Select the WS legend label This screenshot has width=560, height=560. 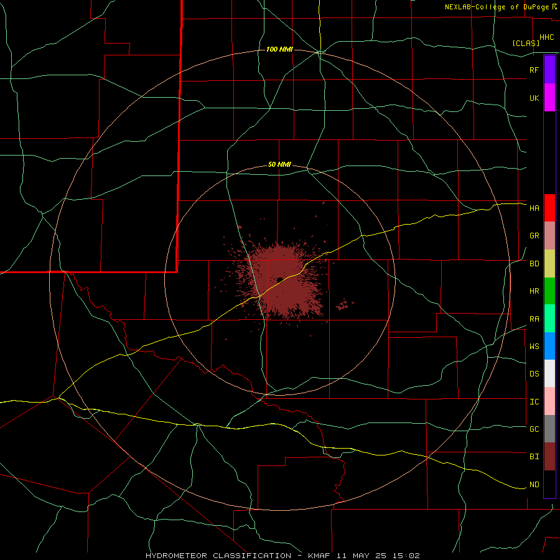[534, 347]
